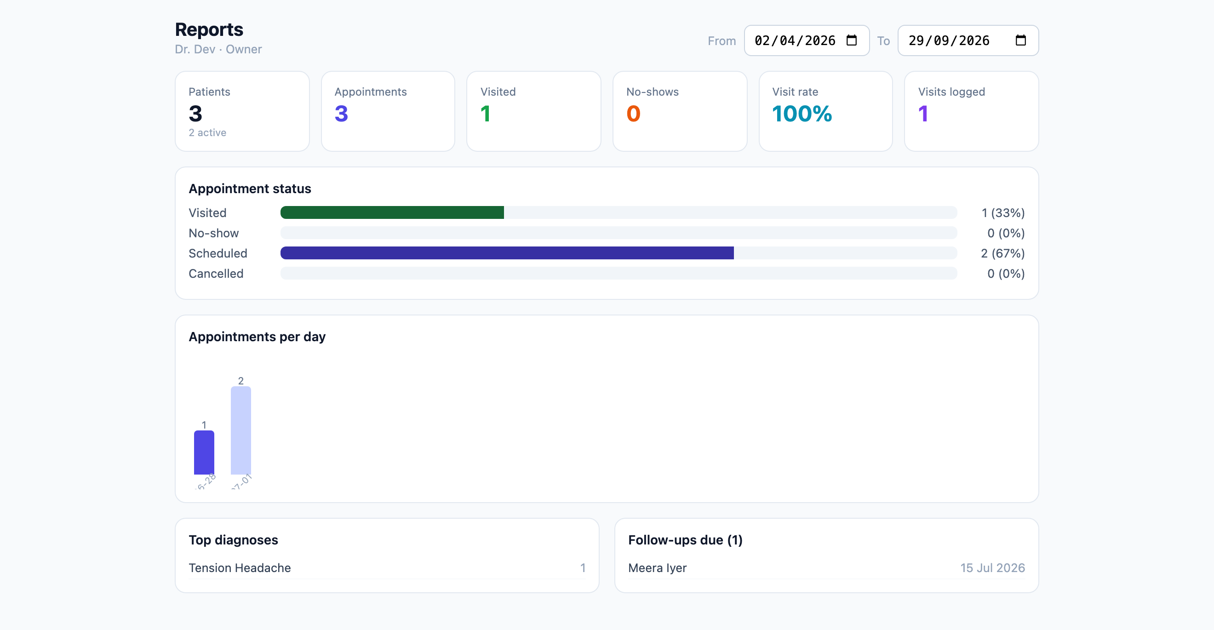The image size is (1214, 630).
Task: Select the Patients summary card
Action: [x=242, y=111]
